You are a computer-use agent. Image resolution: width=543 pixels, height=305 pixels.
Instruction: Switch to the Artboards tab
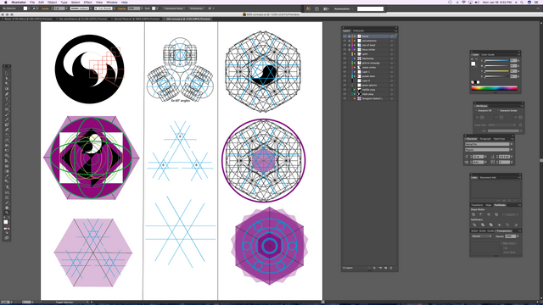[x=358, y=30]
